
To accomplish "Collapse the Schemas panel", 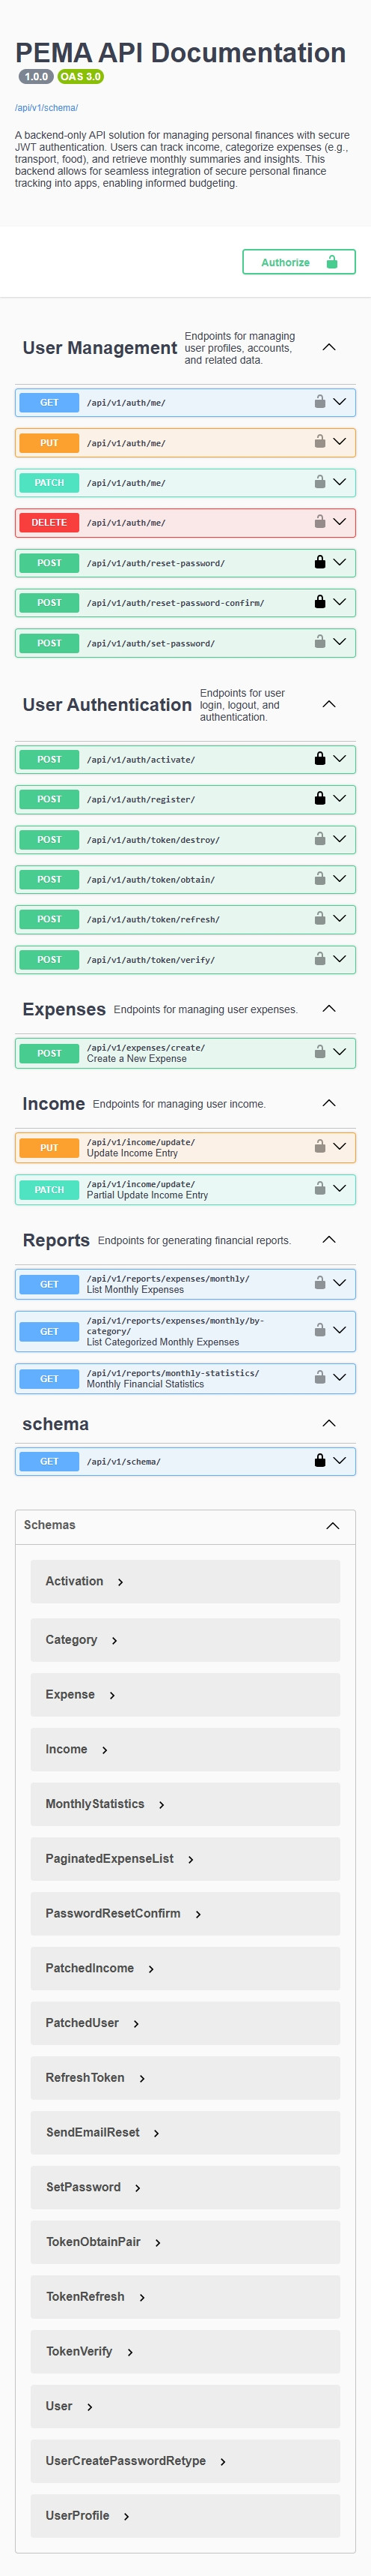I will click(x=332, y=1525).
